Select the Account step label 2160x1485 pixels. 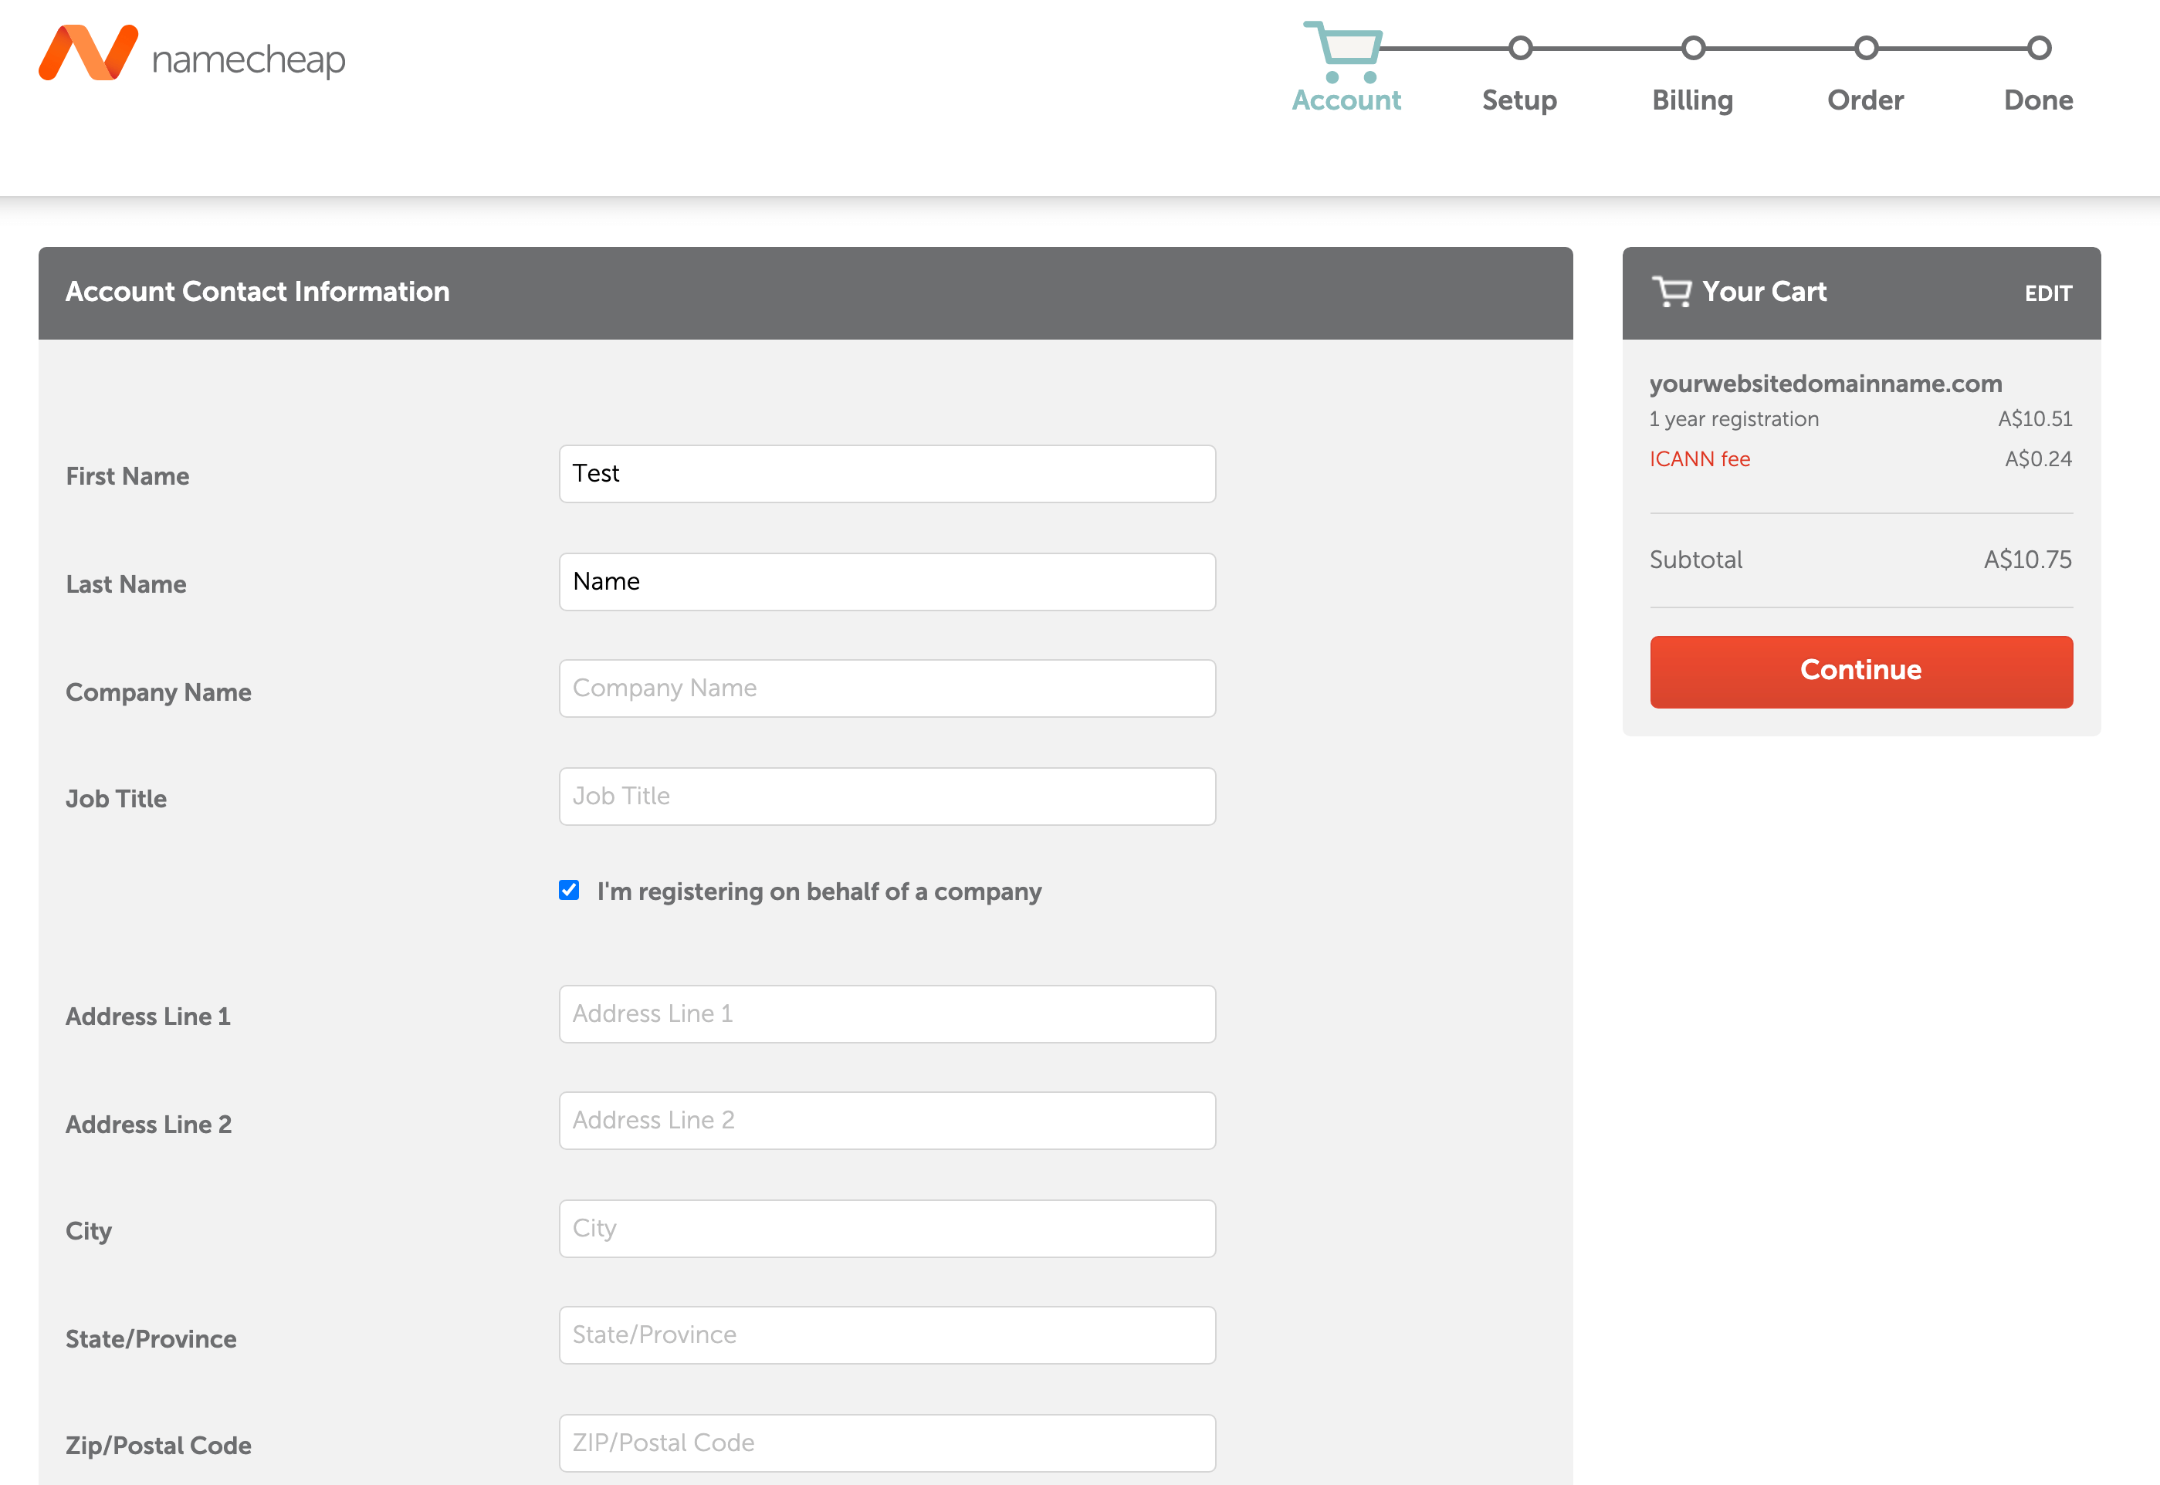click(1346, 100)
